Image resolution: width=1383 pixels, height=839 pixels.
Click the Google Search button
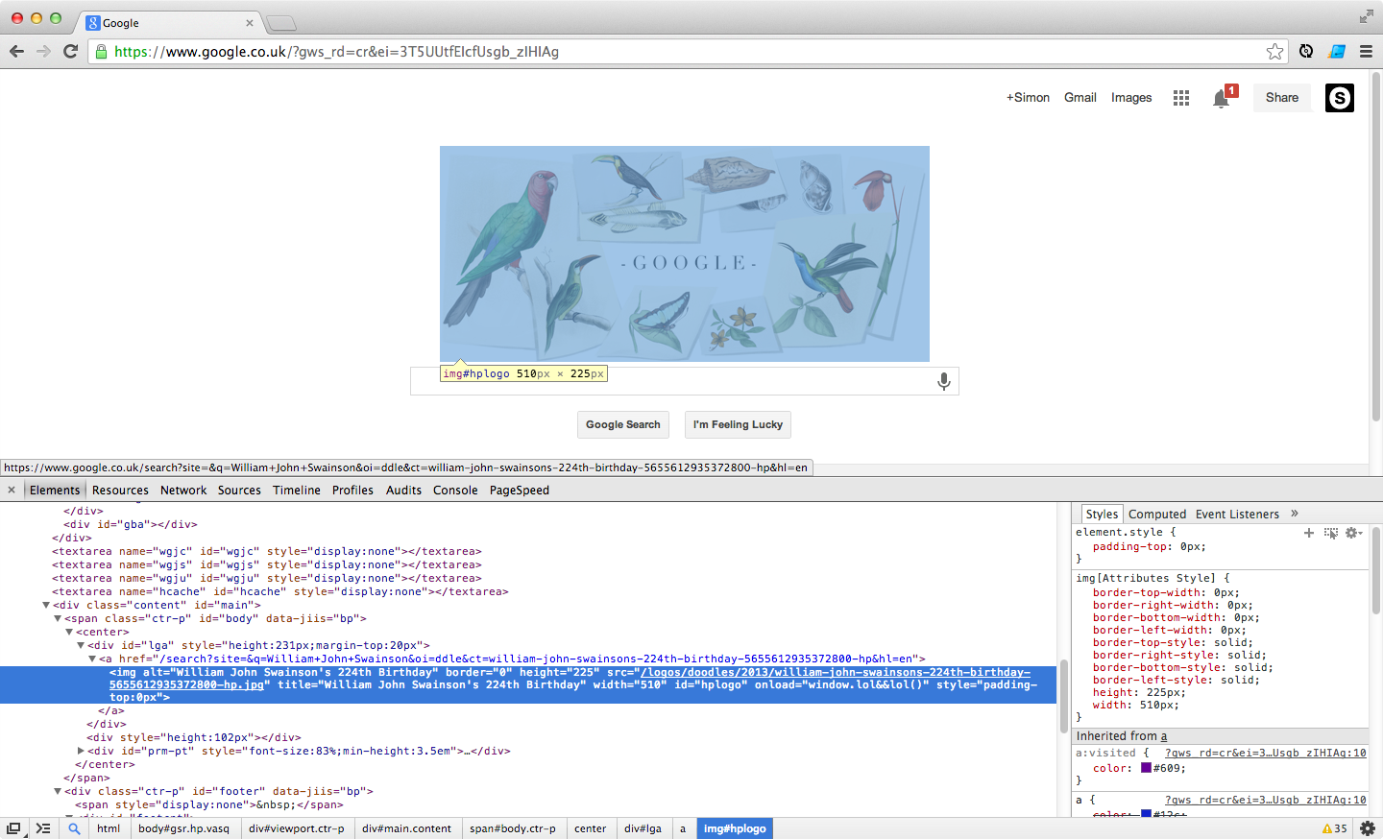coord(623,424)
